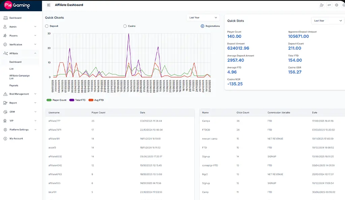Expand the Players menu chevron

pos(35,36)
